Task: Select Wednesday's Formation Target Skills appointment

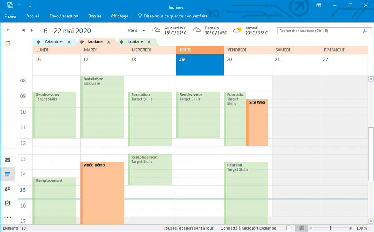Action: tap(150, 118)
